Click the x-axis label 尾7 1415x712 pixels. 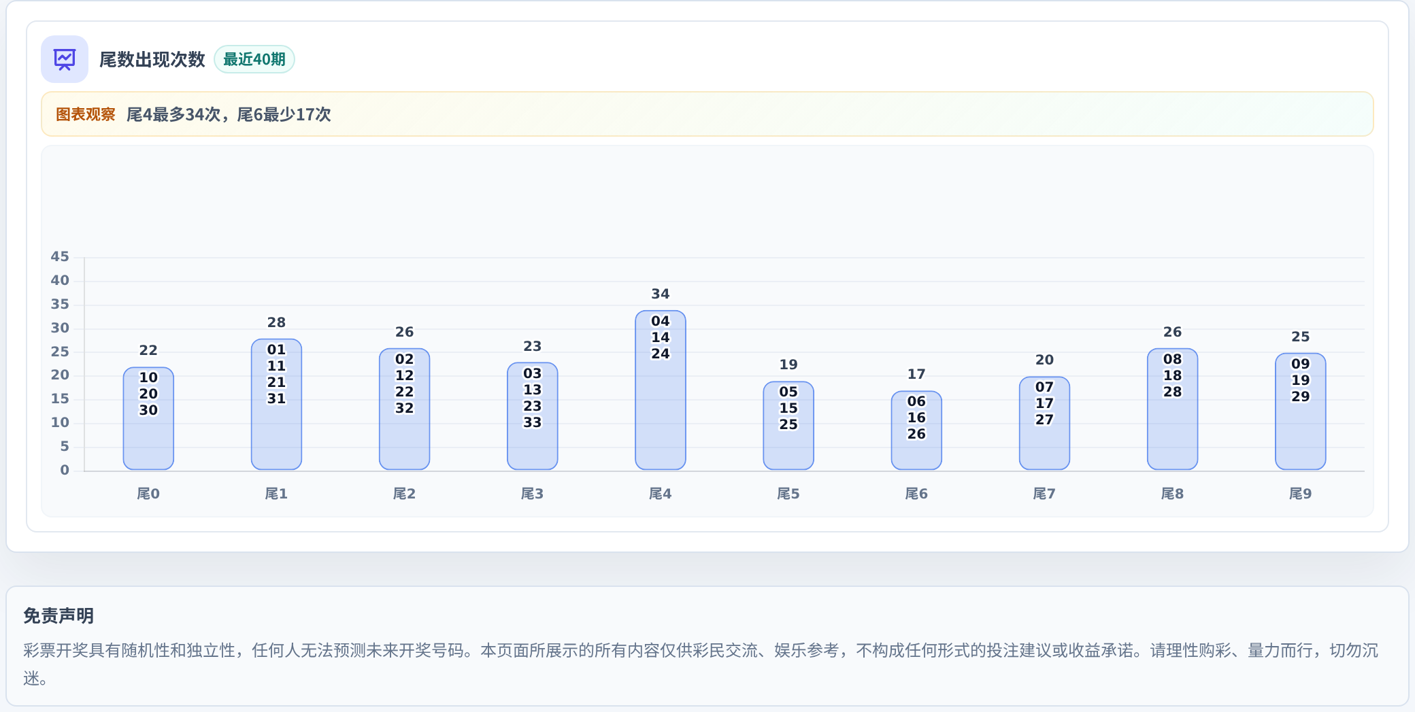click(1044, 494)
